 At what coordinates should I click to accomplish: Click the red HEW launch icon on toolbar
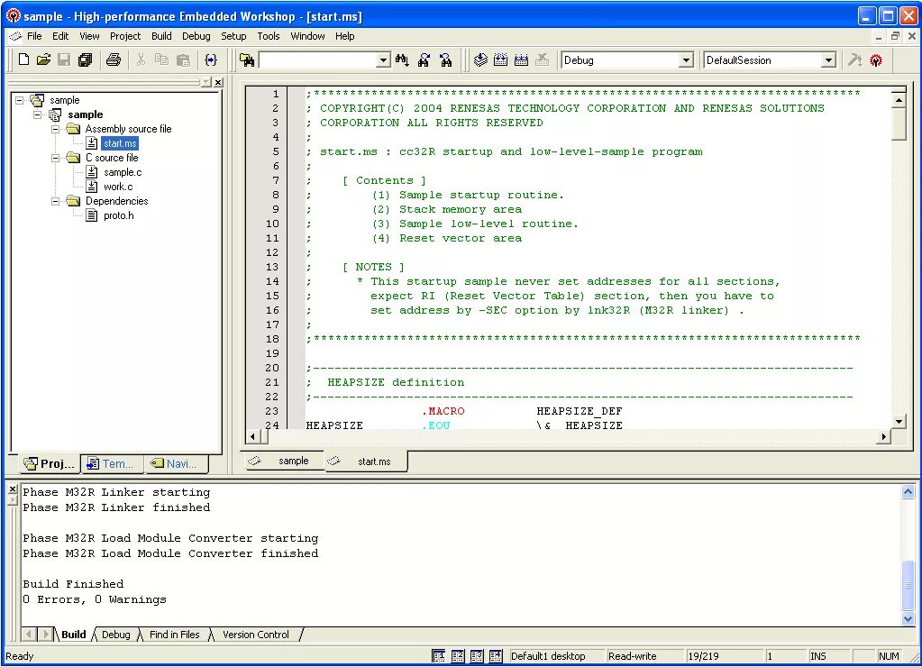876,60
